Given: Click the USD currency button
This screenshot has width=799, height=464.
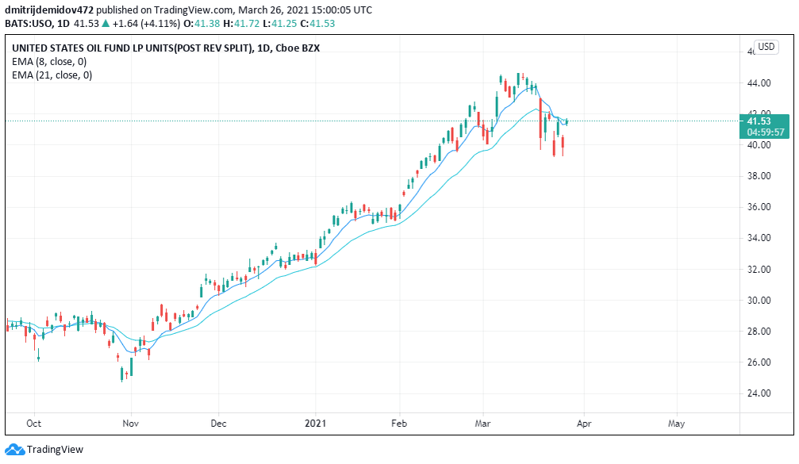Looking at the screenshot, I should tap(766, 47).
